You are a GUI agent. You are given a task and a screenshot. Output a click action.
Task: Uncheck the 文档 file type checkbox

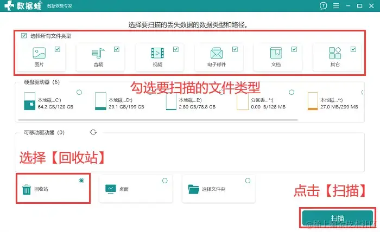point(294,49)
